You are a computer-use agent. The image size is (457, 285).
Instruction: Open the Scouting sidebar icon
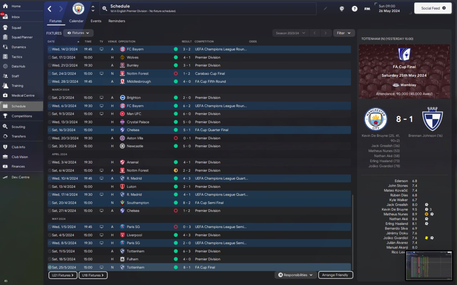(5, 126)
